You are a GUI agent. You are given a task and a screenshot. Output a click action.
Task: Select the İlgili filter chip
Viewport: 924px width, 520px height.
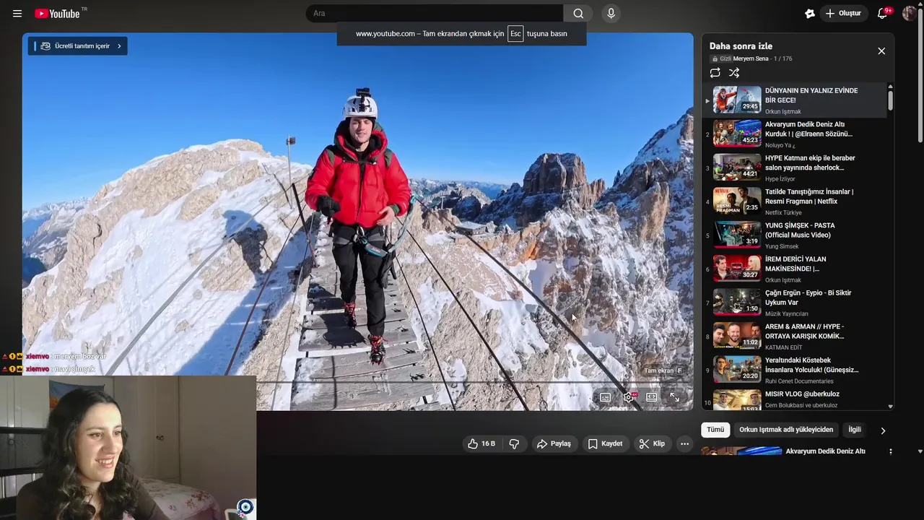[x=855, y=430]
